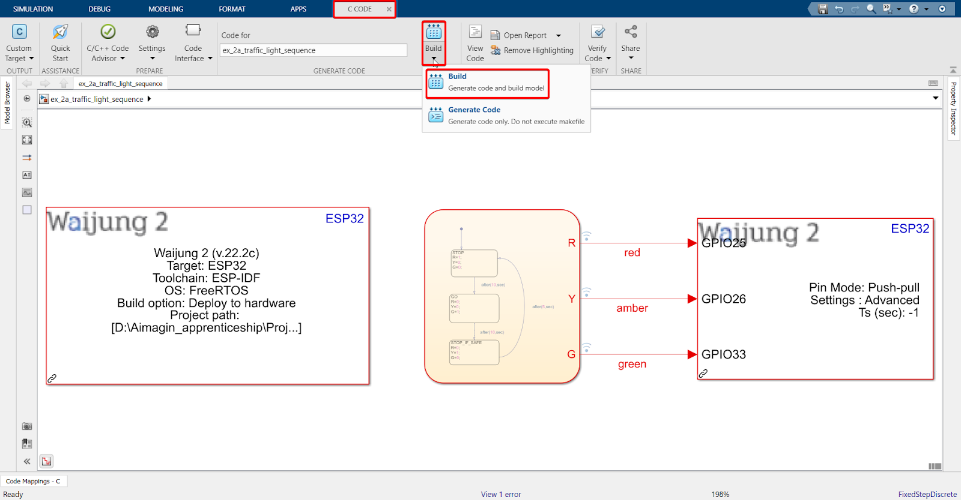Undo the last action
This screenshot has width=961, height=500.
click(x=839, y=9)
